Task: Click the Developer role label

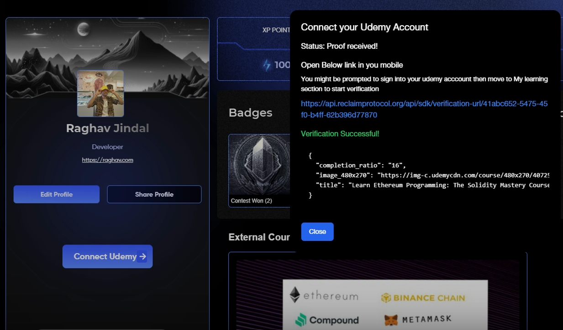Action: click(107, 147)
